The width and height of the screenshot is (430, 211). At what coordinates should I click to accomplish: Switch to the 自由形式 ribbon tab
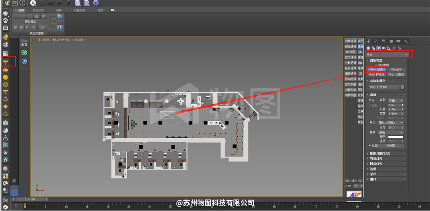(38, 10)
